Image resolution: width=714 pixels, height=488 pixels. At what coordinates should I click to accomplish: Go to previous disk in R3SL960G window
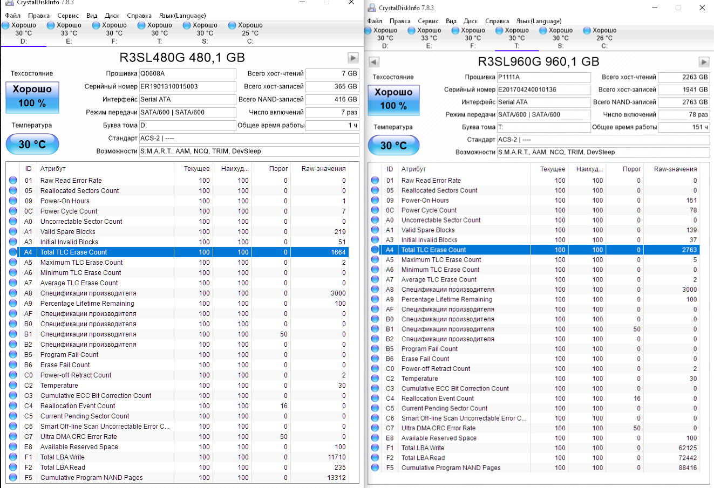click(x=374, y=62)
